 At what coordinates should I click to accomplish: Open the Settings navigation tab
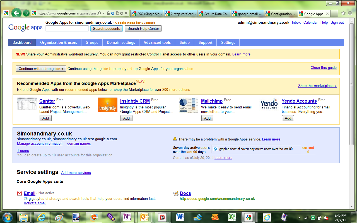[x=228, y=42]
